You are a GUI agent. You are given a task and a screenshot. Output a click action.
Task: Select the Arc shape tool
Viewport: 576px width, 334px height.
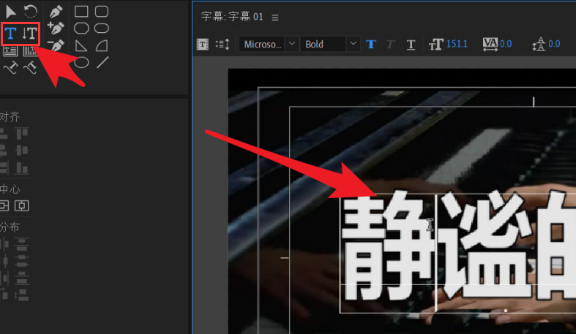point(102,46)
